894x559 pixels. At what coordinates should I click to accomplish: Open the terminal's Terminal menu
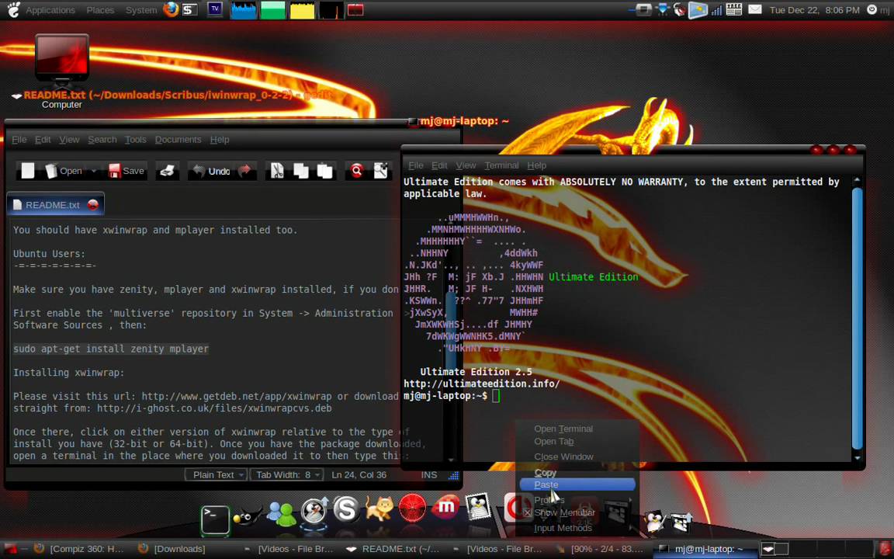[502, 165]
